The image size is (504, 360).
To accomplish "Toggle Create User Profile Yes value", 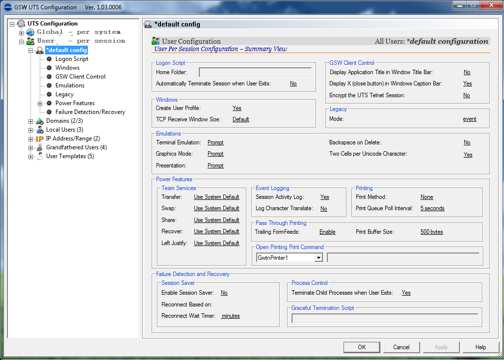I will [x=237, y=108].
